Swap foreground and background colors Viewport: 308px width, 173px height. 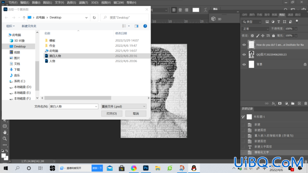click(x=7, y=151)
